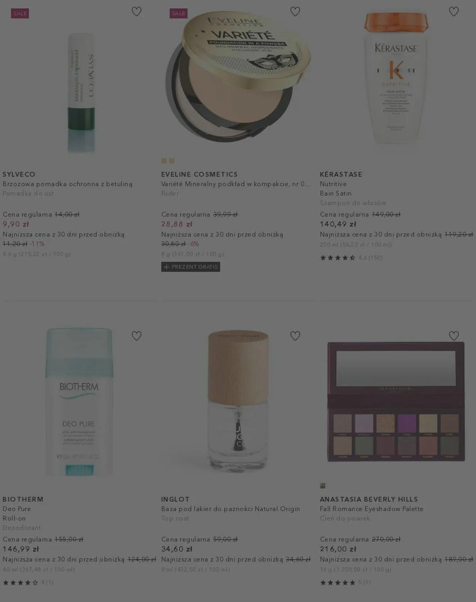
Task: Favorite the Eveline Variété powder
Action: (295, 11)
